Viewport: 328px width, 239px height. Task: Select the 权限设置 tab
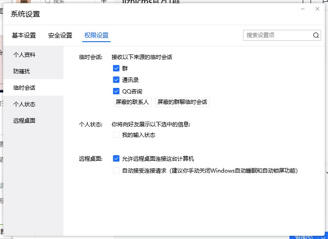click(x=96, y=35)
